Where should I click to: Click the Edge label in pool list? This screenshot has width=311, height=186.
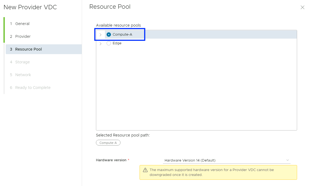117,43
